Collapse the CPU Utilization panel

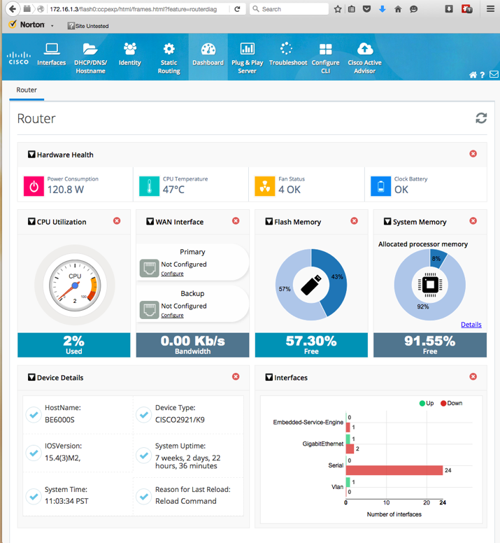point(31,222)
